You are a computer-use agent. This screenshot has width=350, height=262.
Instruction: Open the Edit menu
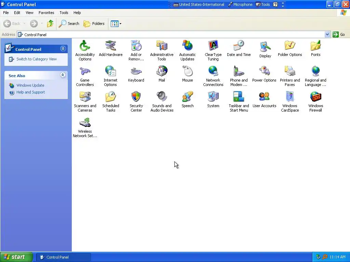17,13
